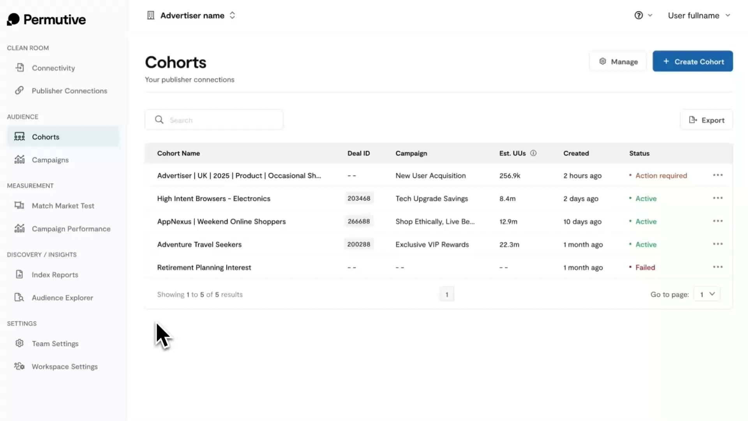Go to Campaign Performance in the sidebar
748x421 pixels.
click(x=71, y=229)
